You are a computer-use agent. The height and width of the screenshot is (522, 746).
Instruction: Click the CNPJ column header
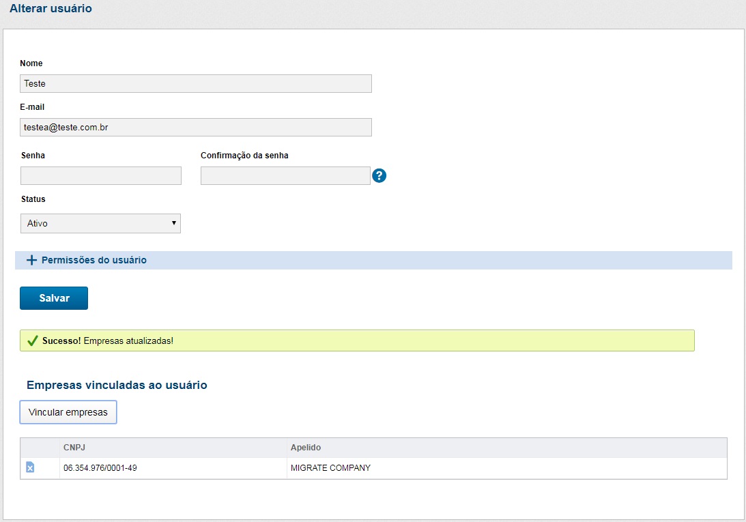(74, 448)
